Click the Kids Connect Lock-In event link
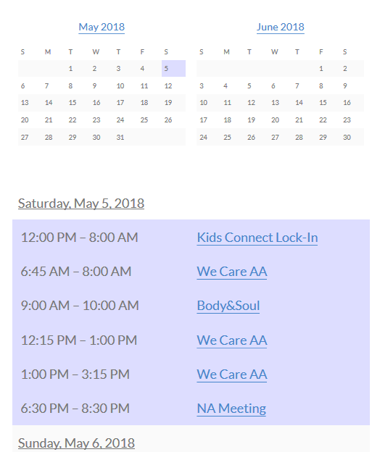The height and width of the screenshot is (452, 380). pyautogui.click(x=257, y=238)
